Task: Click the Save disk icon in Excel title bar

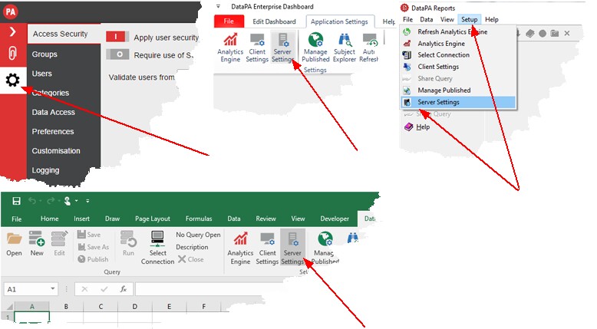Action: (x=16, y=201)
